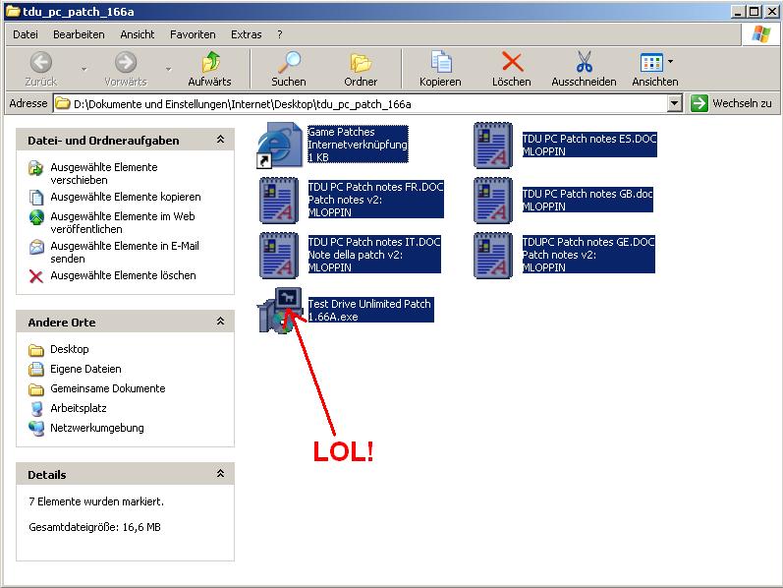Click the Arbeitsplatz computer icon

point(36,408)
